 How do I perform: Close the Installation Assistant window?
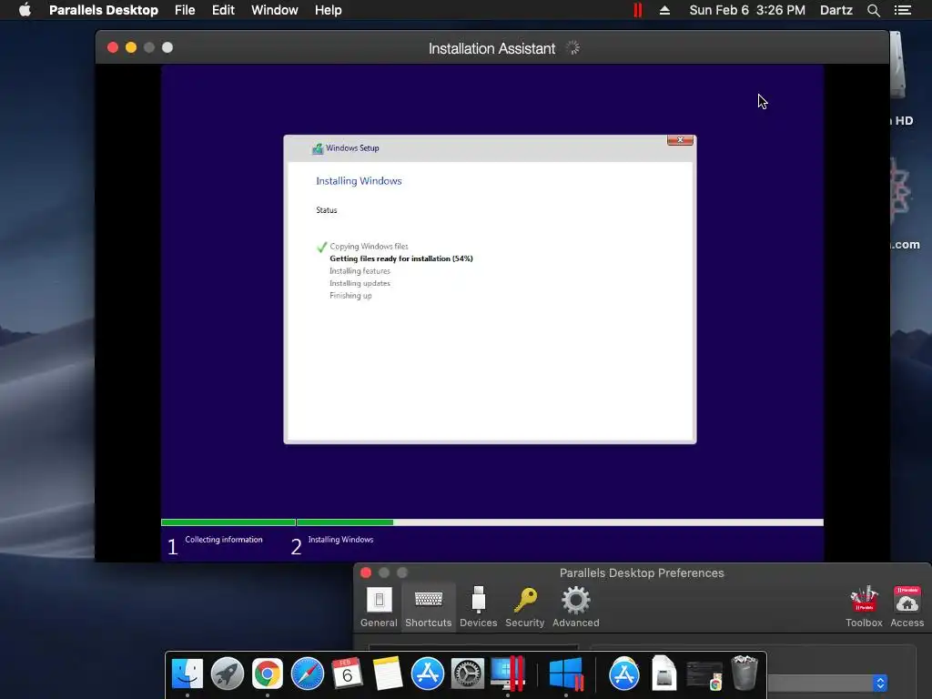[113, 47]
